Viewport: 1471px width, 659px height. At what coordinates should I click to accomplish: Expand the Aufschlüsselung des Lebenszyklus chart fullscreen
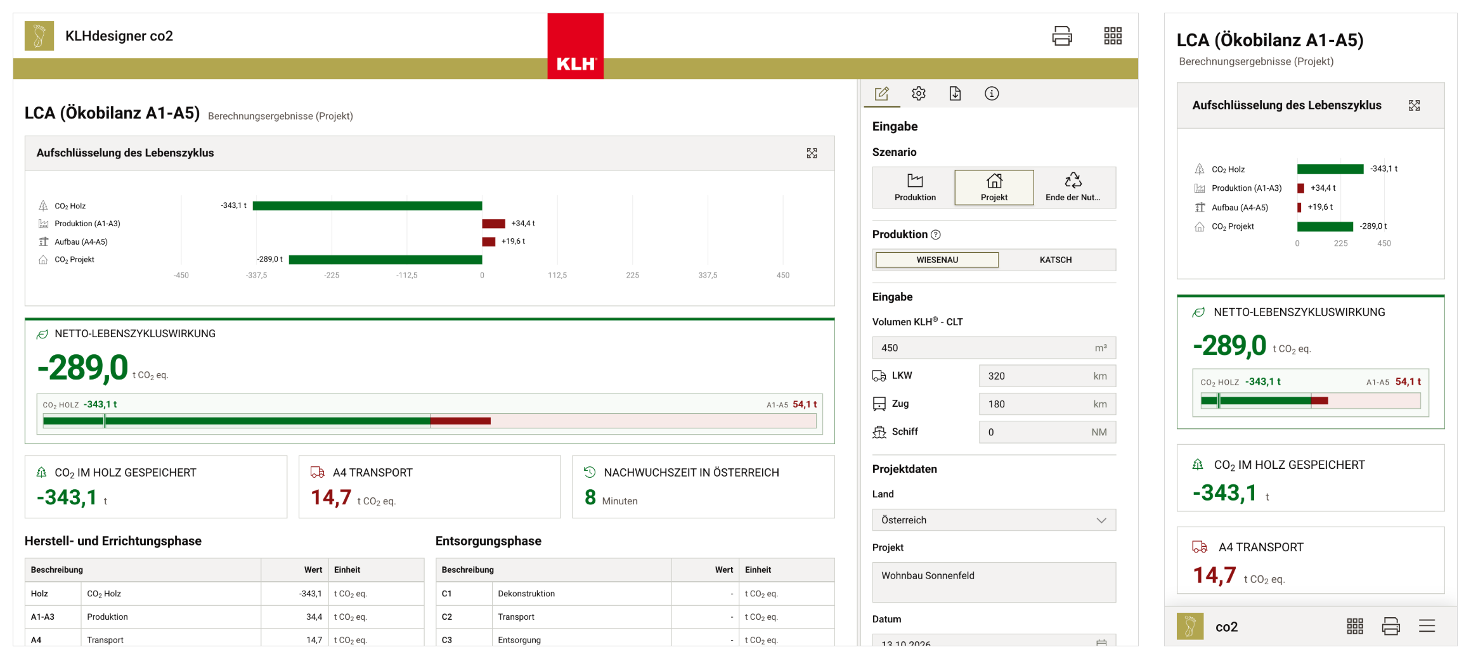[x=812, y=153]
